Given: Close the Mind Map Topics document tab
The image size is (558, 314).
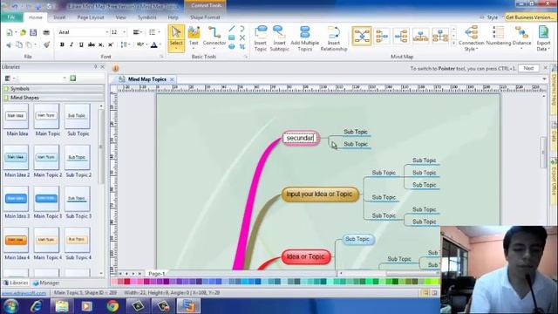Looking at the screenshot, I should [x=172, y=79].
